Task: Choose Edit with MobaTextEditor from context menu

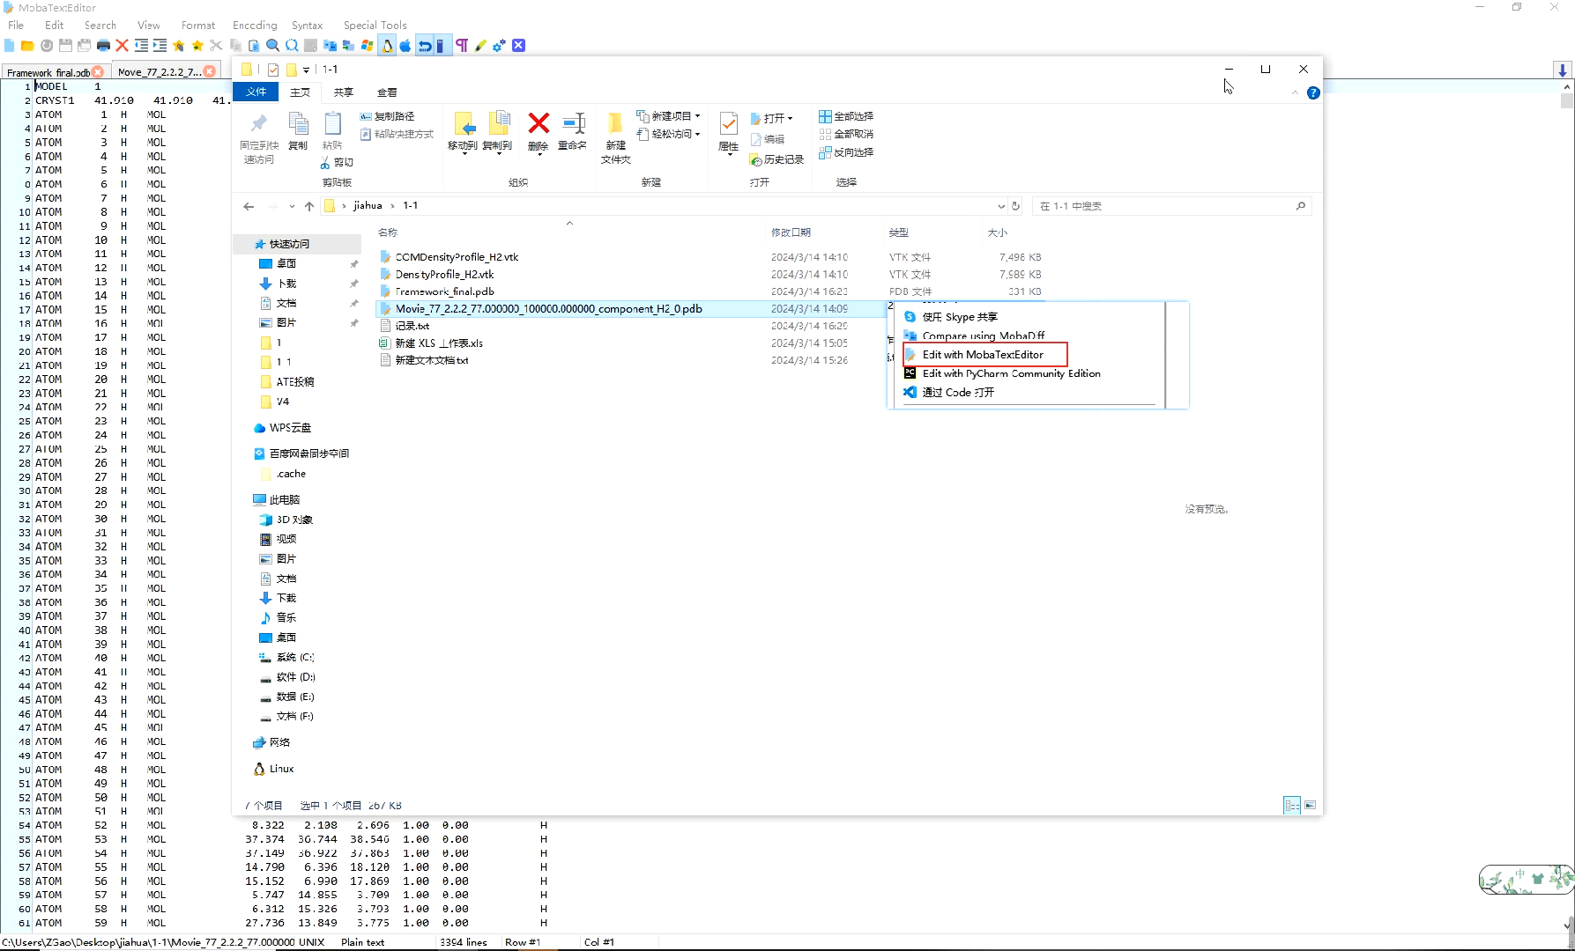Action: tap(985, 354)
